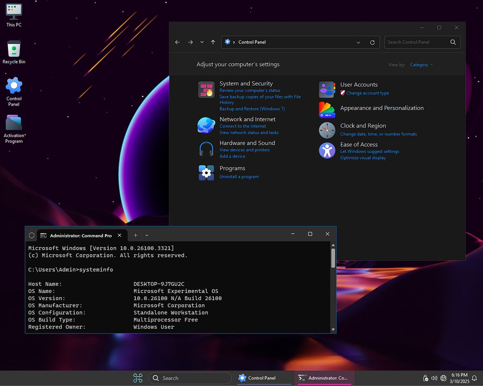
Task: Click the System and Security icon
Action: [x=206, y=89]
